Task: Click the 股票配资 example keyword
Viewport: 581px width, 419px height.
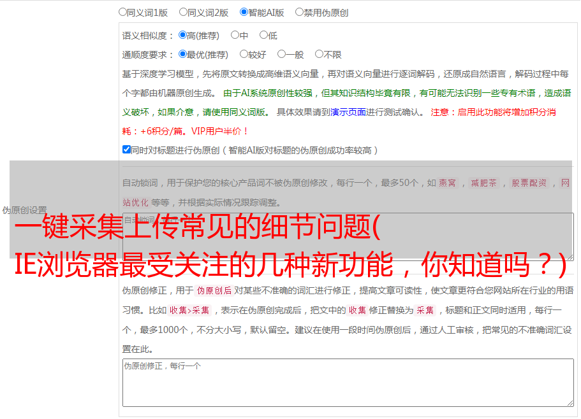Action: click(529, 183)
